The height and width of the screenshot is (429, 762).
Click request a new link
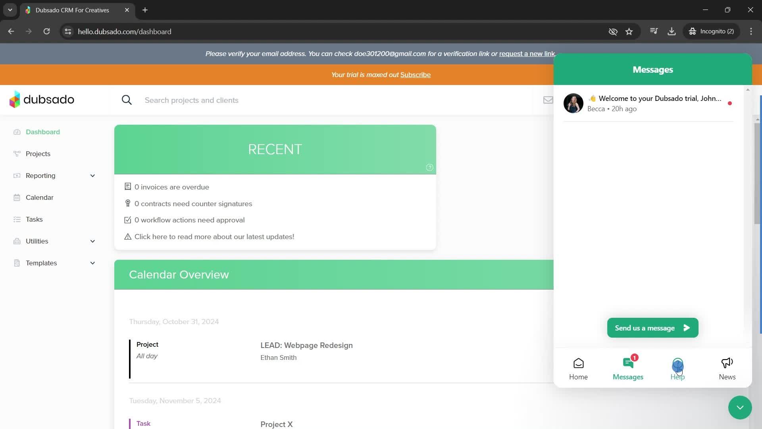click(x=527, y=54)
